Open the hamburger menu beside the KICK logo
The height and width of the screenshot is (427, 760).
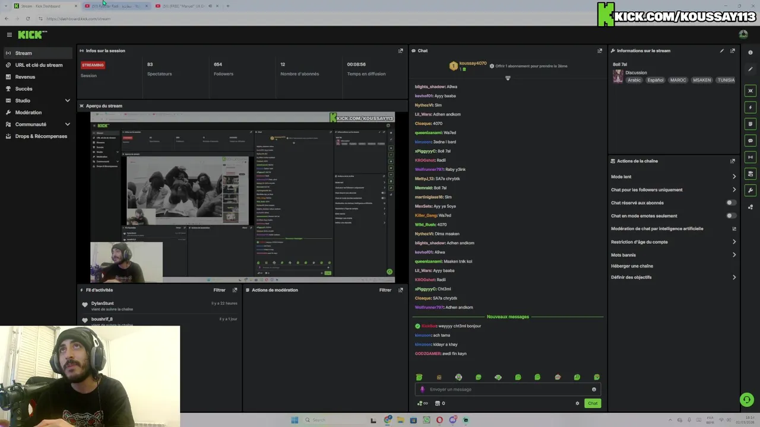click(x=9, y=35)
